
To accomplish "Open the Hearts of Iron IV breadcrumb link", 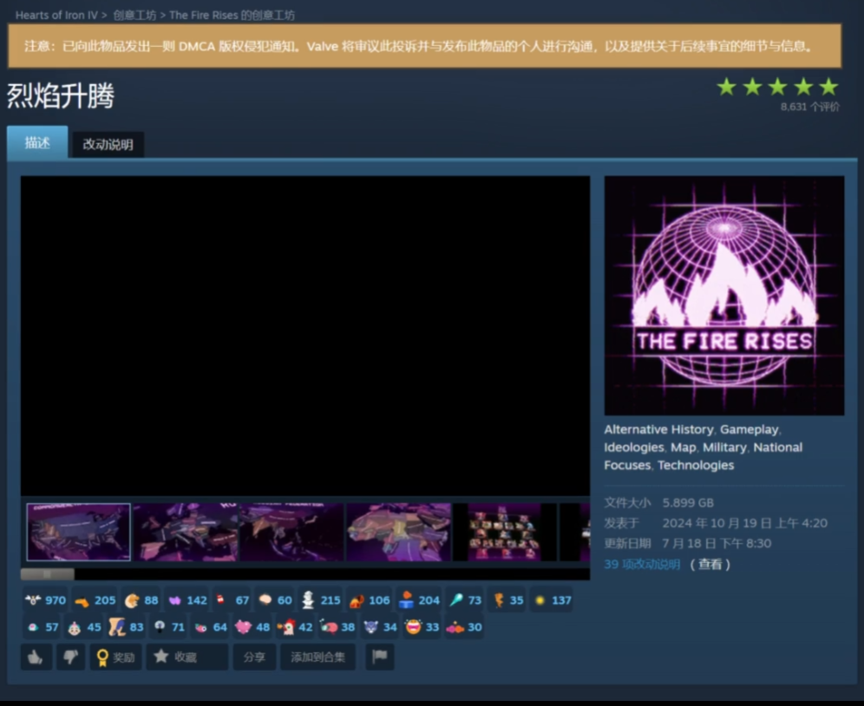I will pyautogui.click(x=56, y=15).
